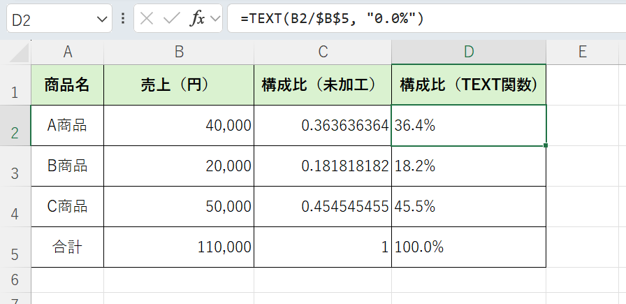Select the 合計 cell
The width and height of the screenshot is (626, 304).
click(68, 247)
